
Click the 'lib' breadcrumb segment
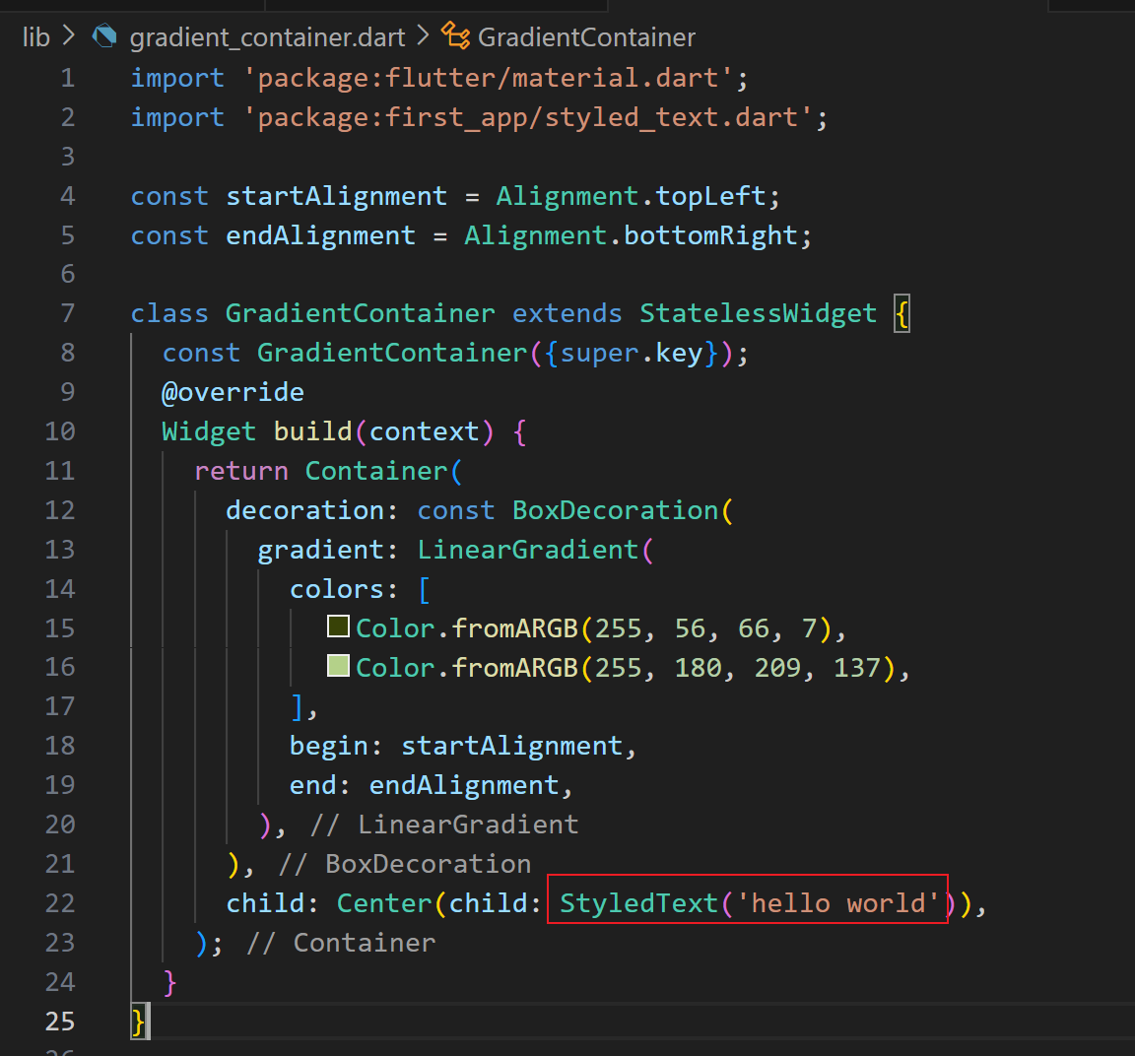(x=36, y=36)
